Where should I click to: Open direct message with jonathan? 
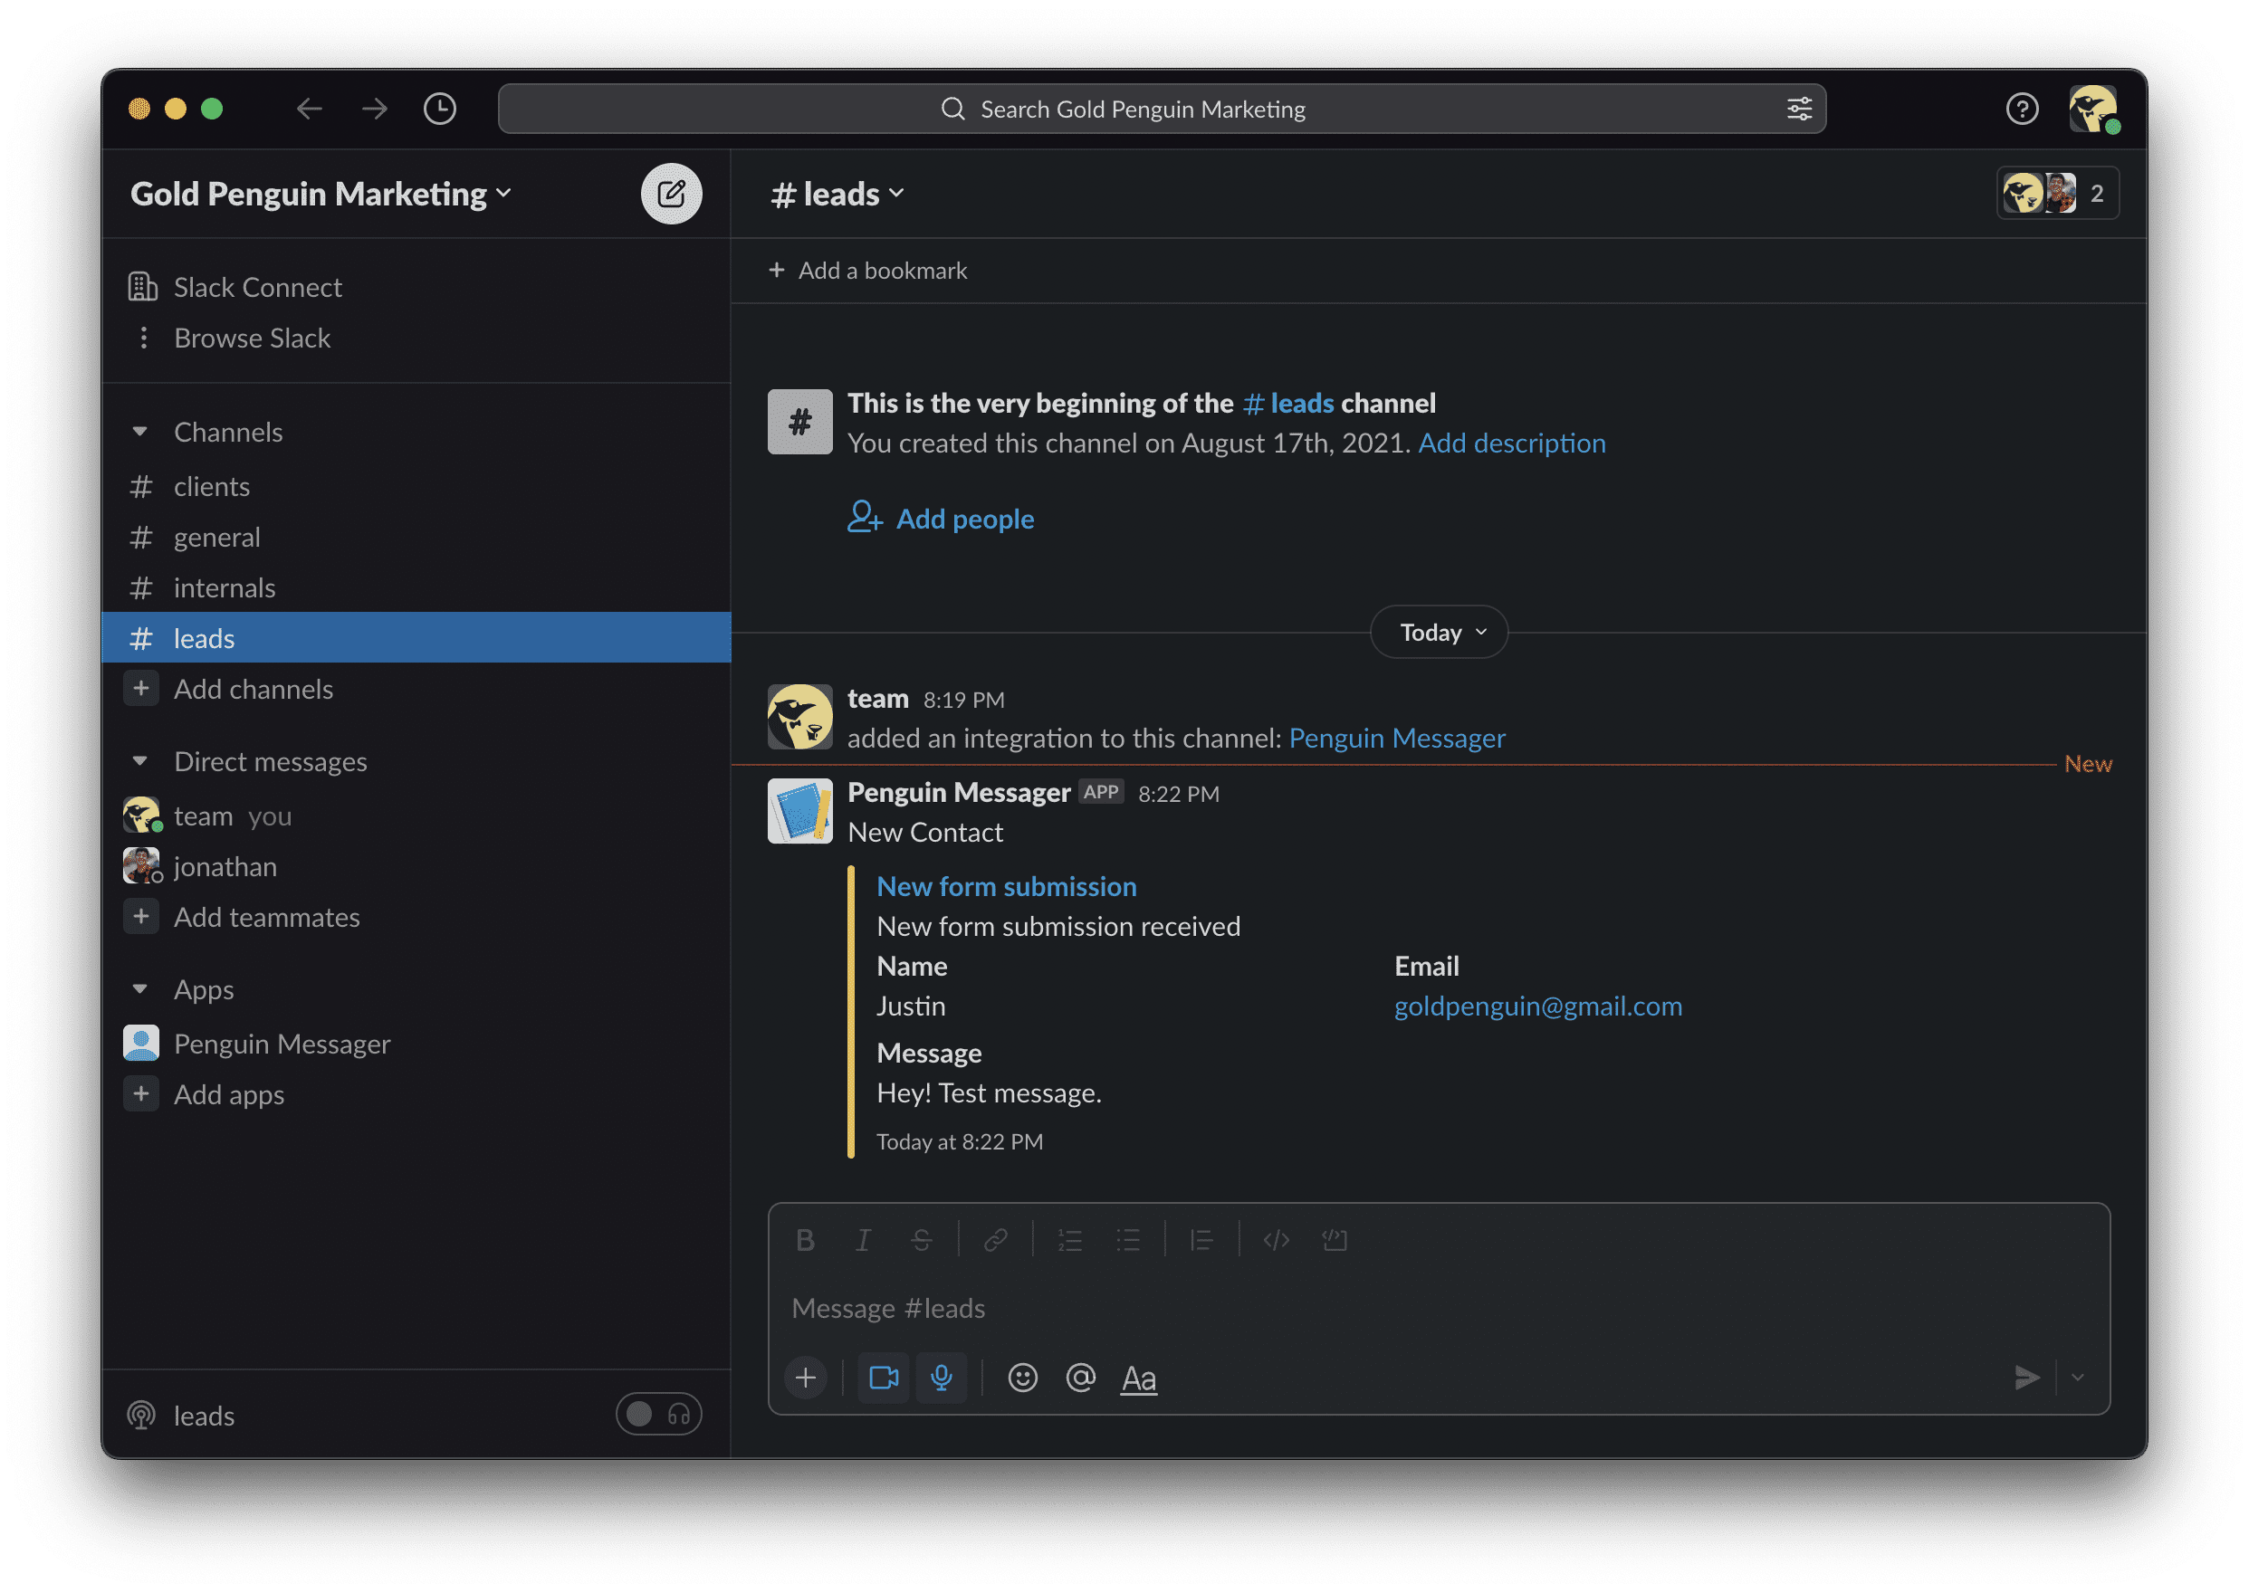(x=416, y=867)
